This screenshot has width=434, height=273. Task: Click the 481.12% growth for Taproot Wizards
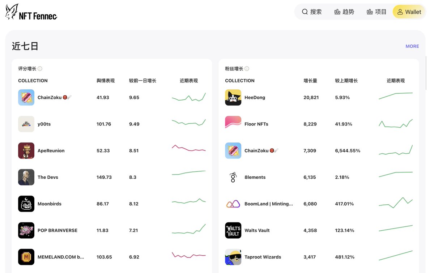pos(345,257)
